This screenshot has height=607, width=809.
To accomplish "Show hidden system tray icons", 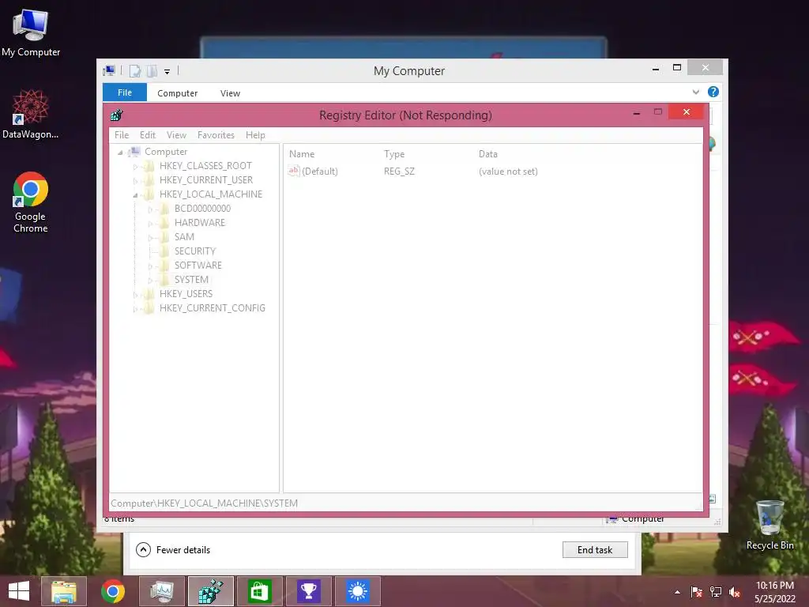I will point(677,592).
